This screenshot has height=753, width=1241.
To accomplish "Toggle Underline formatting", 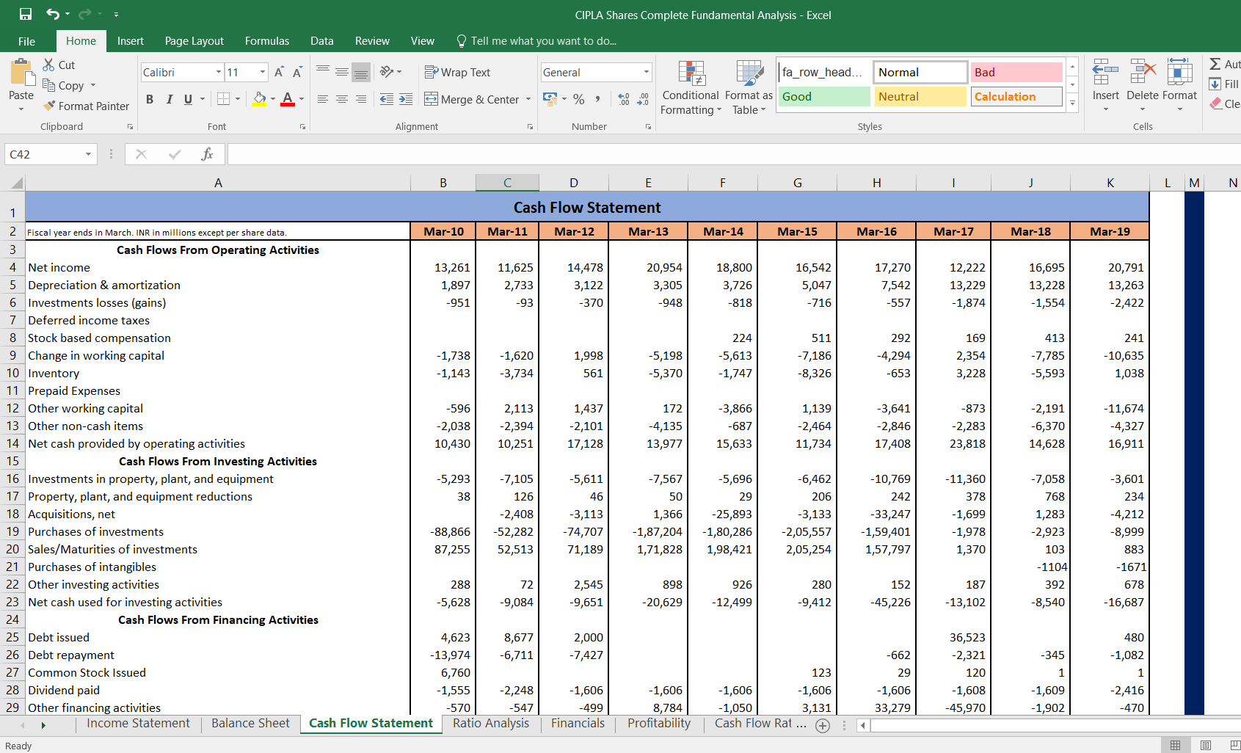I will coord(189,99).
